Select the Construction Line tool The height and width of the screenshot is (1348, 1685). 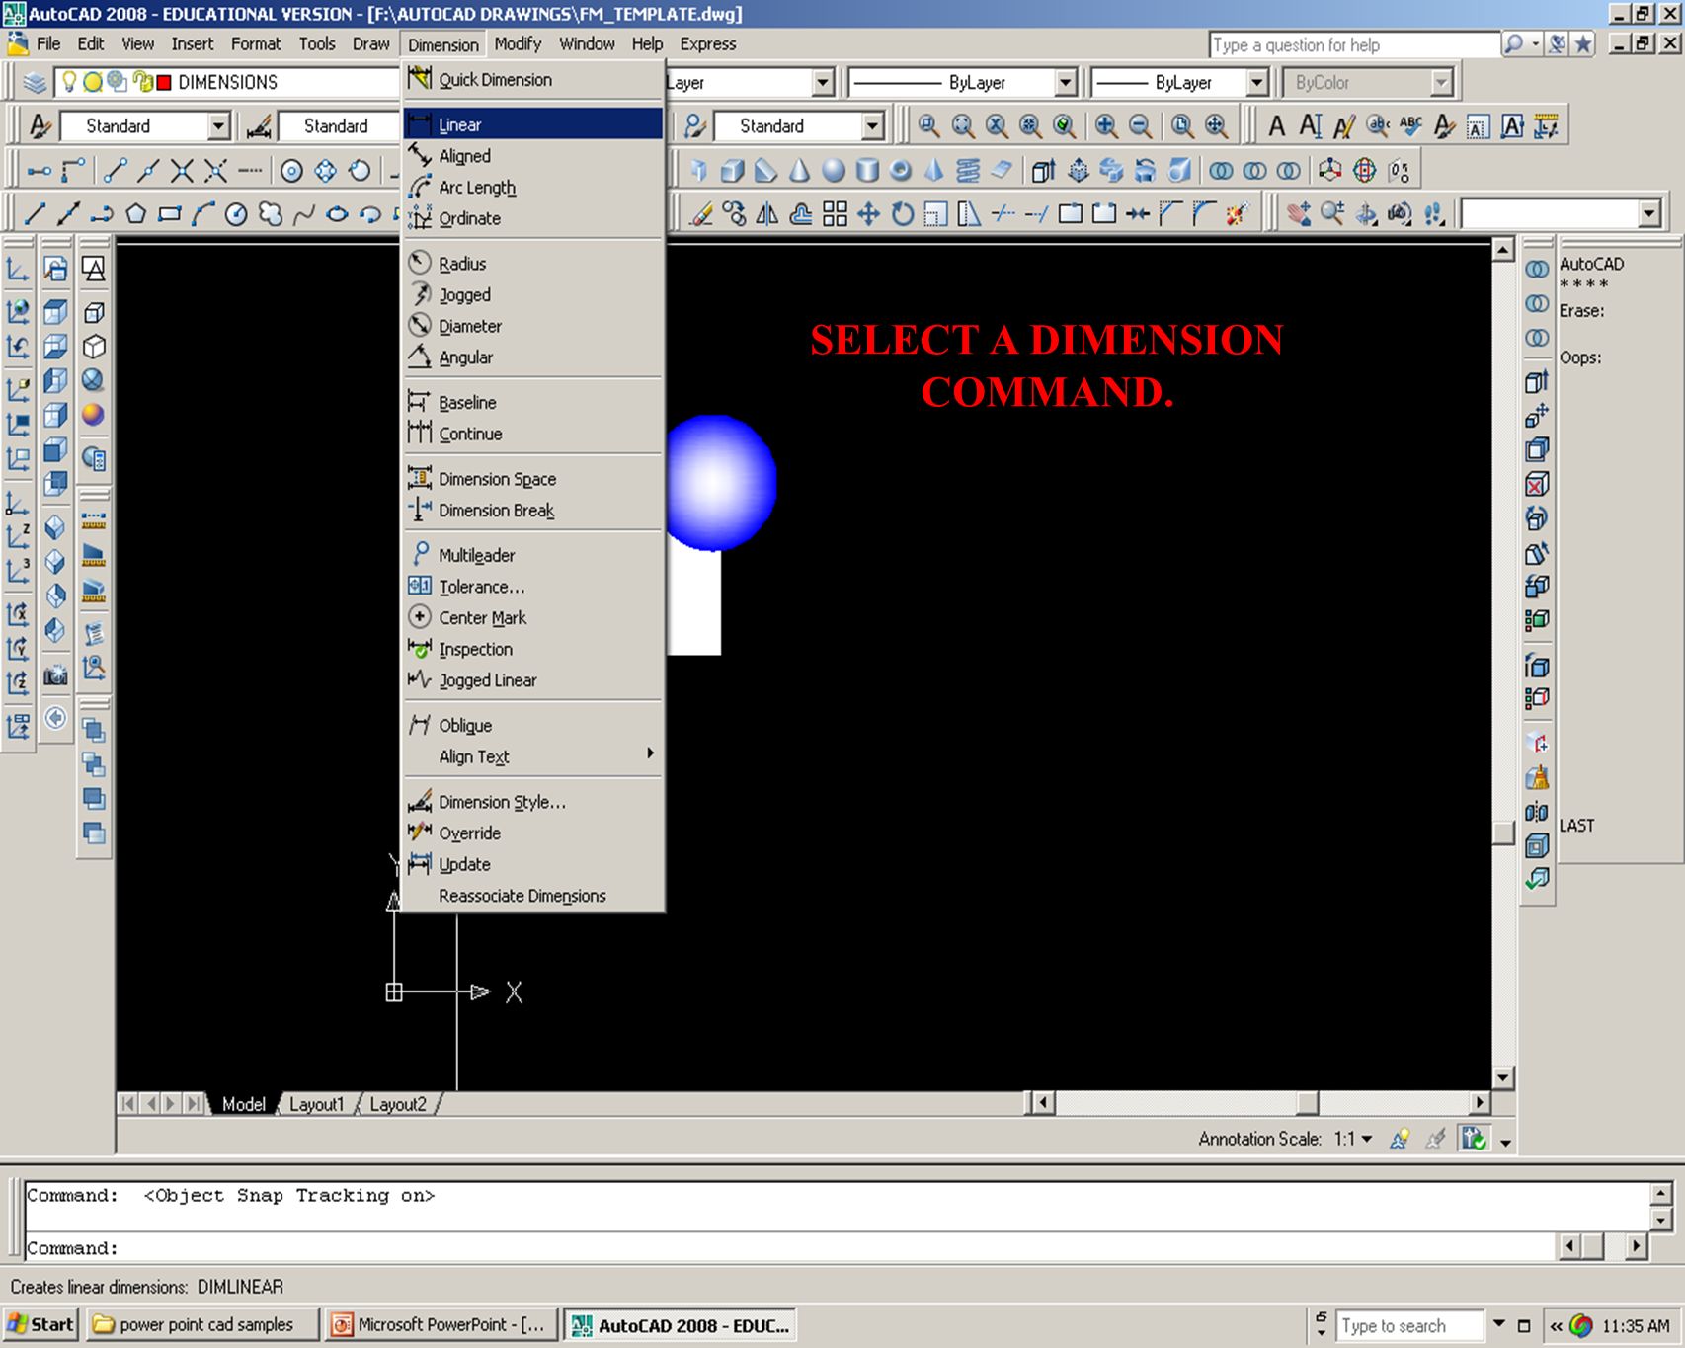coord(68,213)
